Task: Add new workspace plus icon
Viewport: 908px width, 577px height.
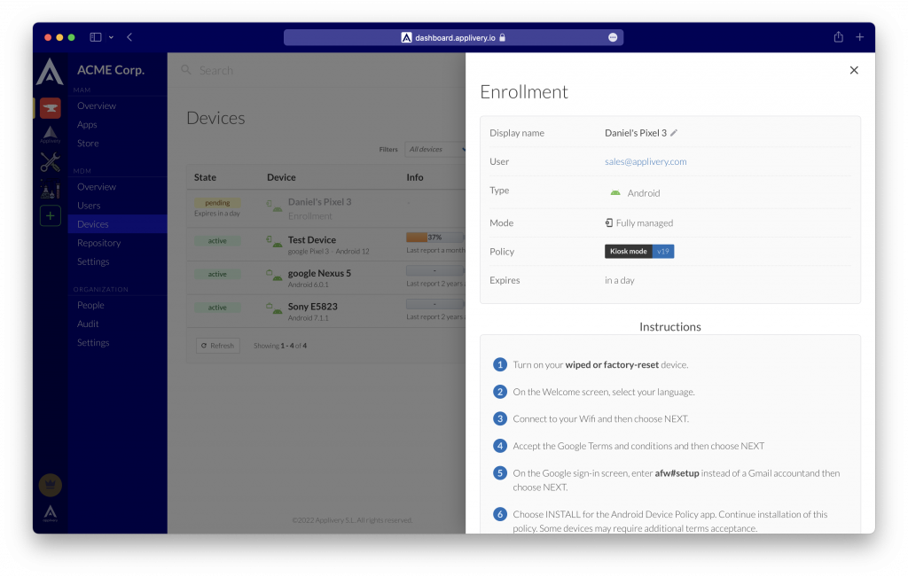Action: click(51, 216)
